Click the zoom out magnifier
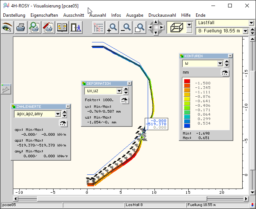The width and height of the screenshot is (256, 209). coord(126,28)
